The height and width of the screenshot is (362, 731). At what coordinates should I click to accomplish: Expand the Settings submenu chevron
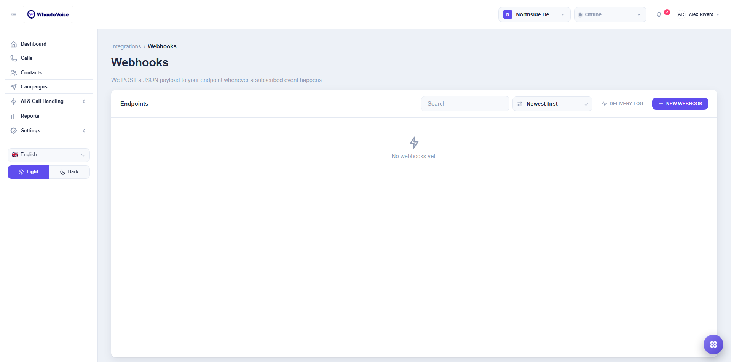pos(84,131)
